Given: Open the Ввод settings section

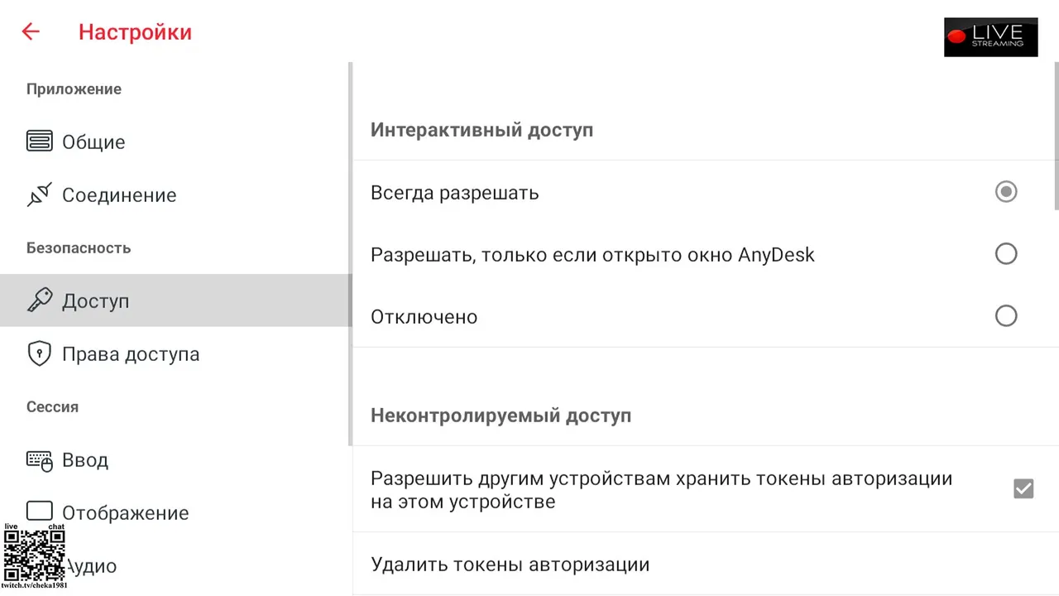Looking at the screenshot, I should (x=85, y=460).
